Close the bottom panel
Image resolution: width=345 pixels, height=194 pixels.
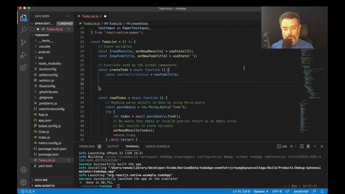pos(322,146)
